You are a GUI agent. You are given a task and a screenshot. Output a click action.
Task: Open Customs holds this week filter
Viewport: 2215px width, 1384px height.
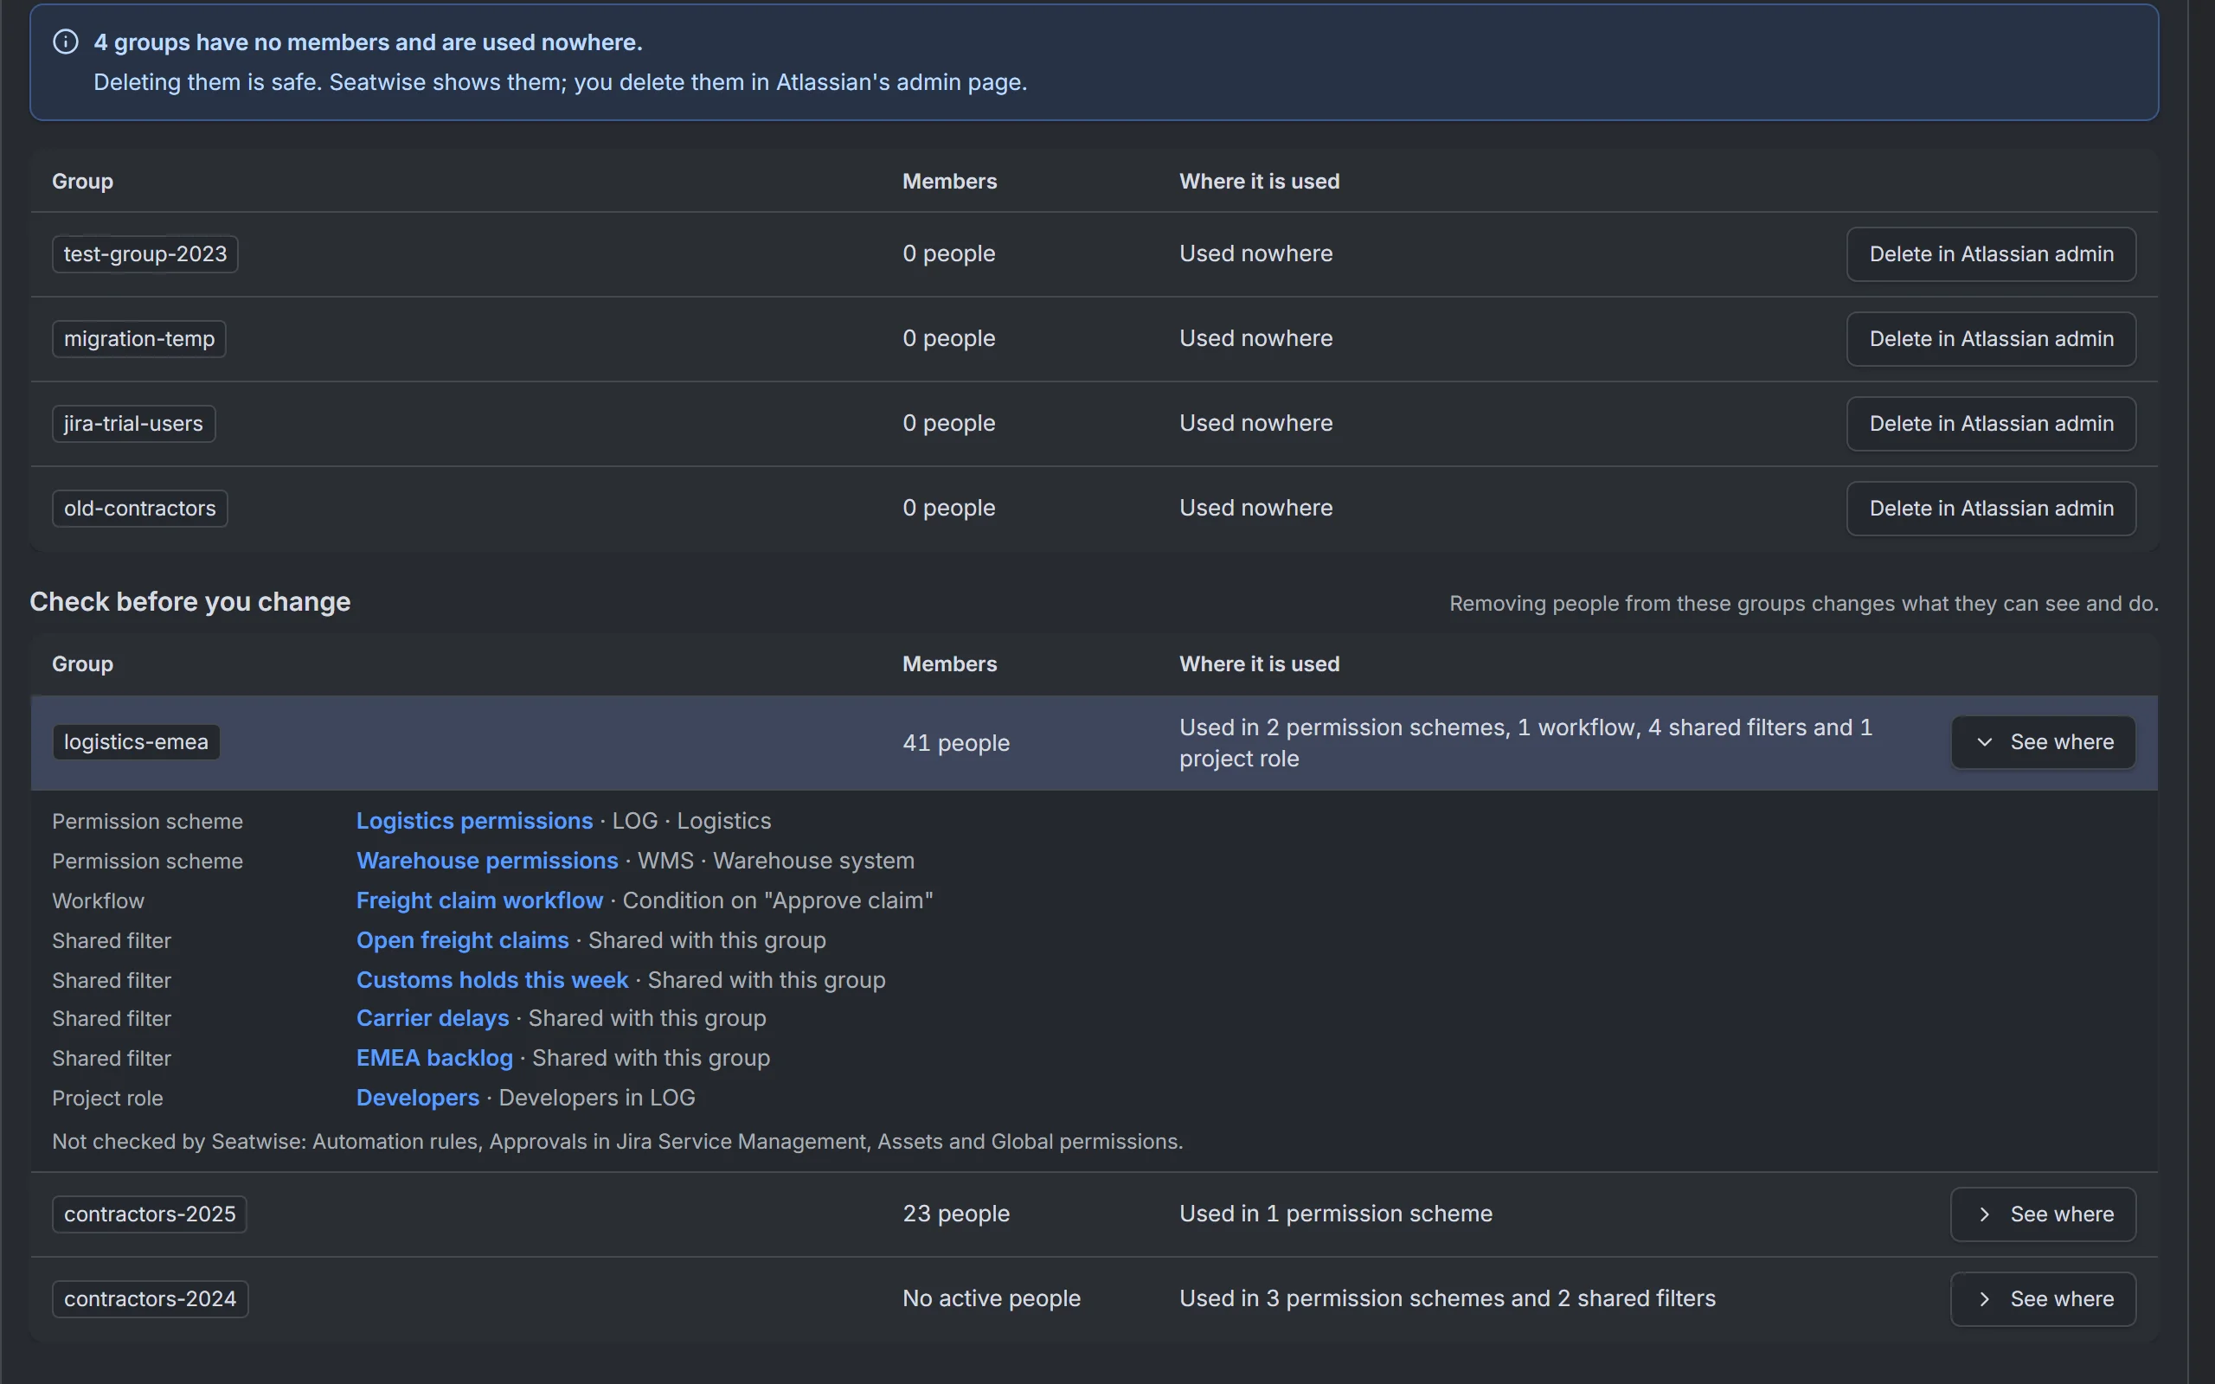point(492,980)
